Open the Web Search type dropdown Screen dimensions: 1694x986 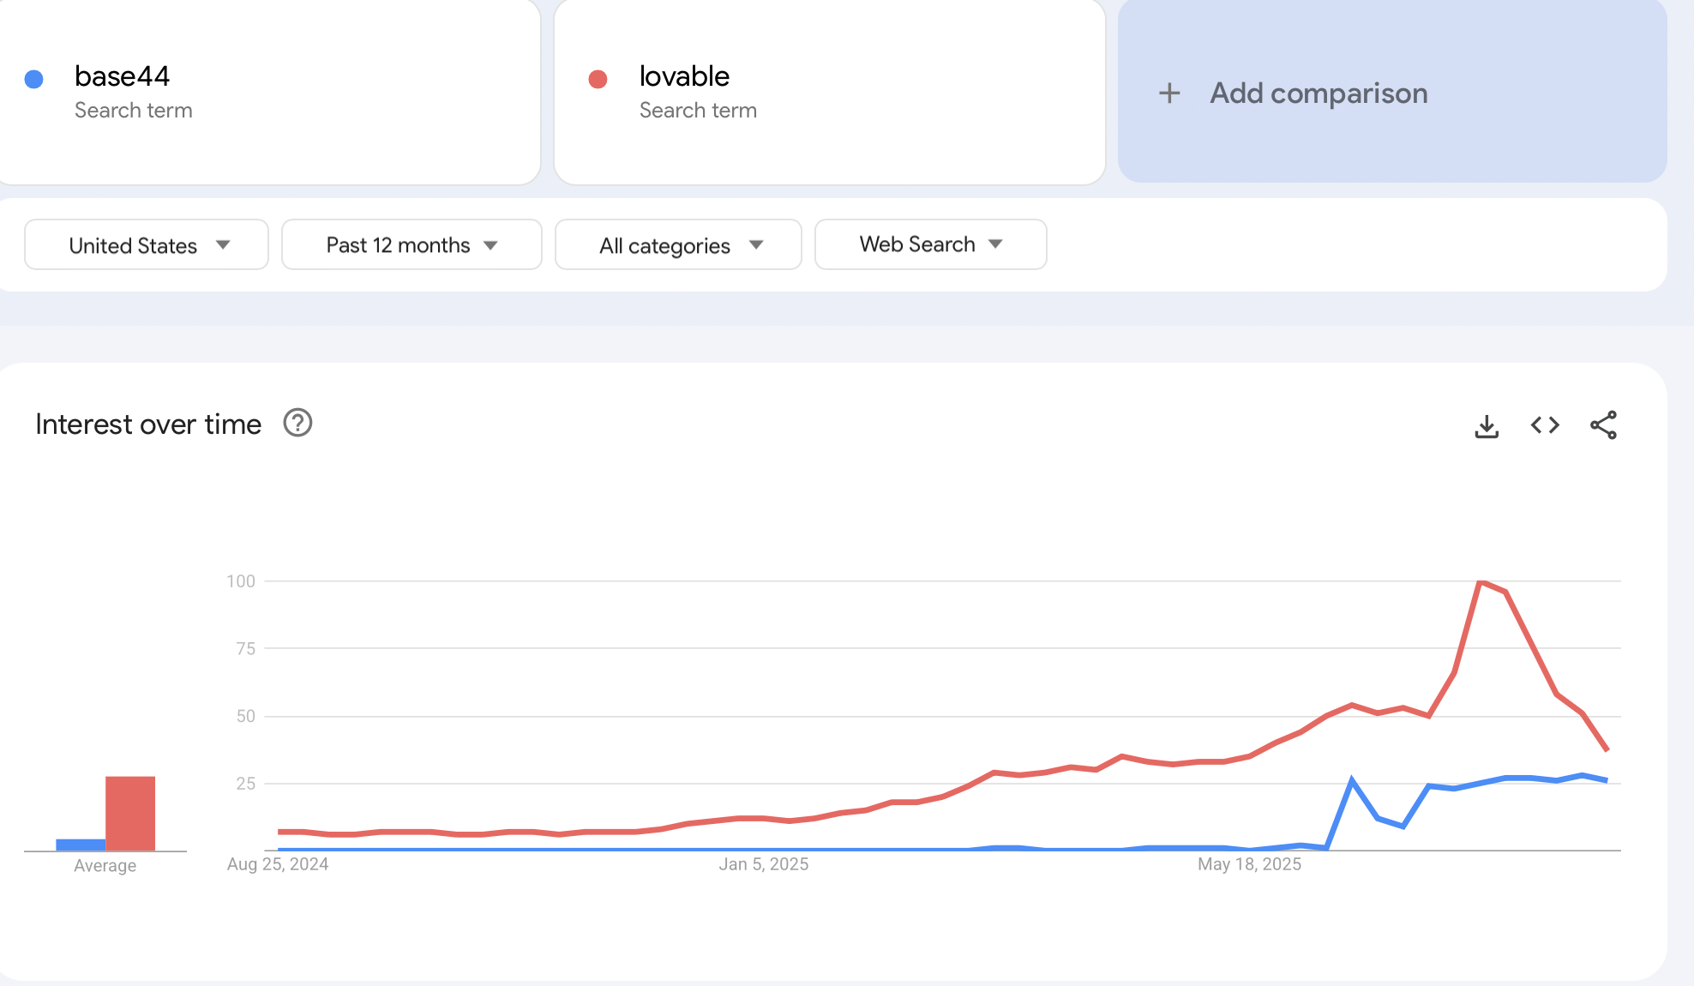(x=930, y=244)
